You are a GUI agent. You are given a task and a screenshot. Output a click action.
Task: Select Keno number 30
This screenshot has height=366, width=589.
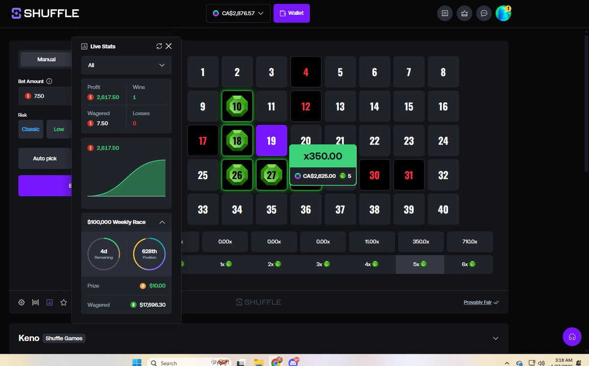click(375, 175)
